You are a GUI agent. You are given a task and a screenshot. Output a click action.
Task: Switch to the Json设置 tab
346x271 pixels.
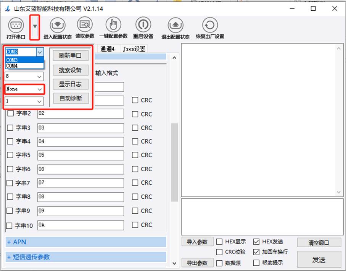[x=134, y=49]
